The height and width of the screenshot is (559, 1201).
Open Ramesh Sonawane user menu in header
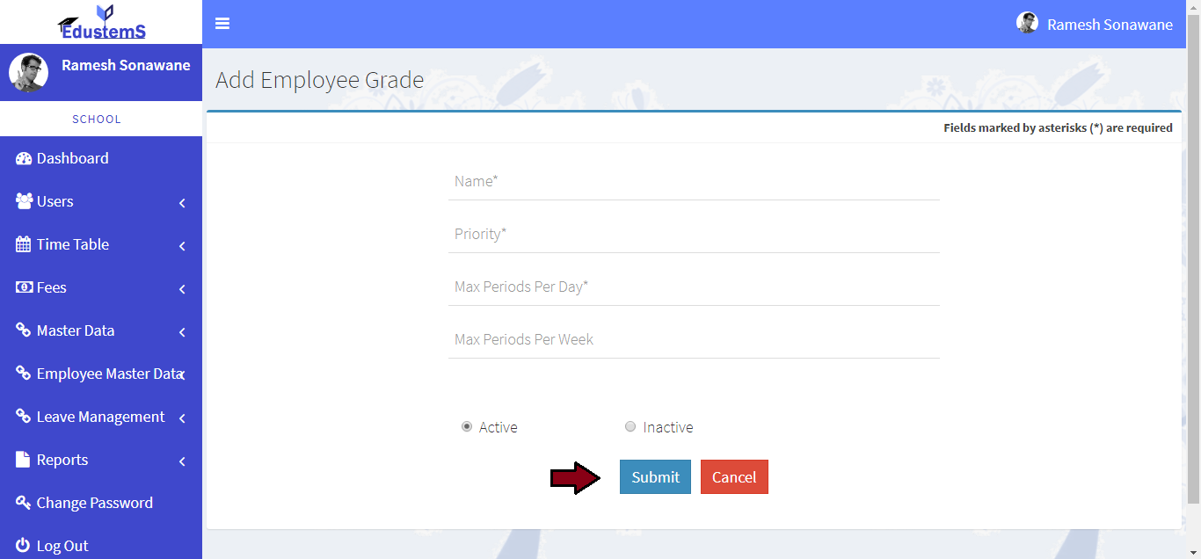pyautogui.click(x=1095, y=25)
